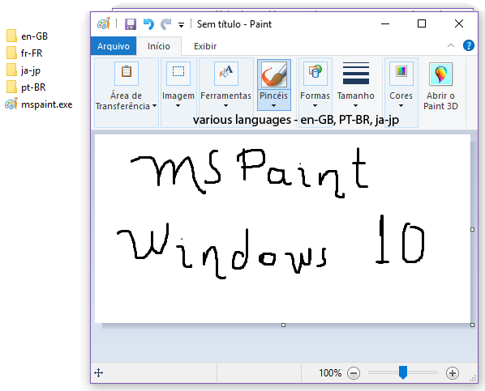Minimize the Paint window
The image size is (485, 391).
385,23
